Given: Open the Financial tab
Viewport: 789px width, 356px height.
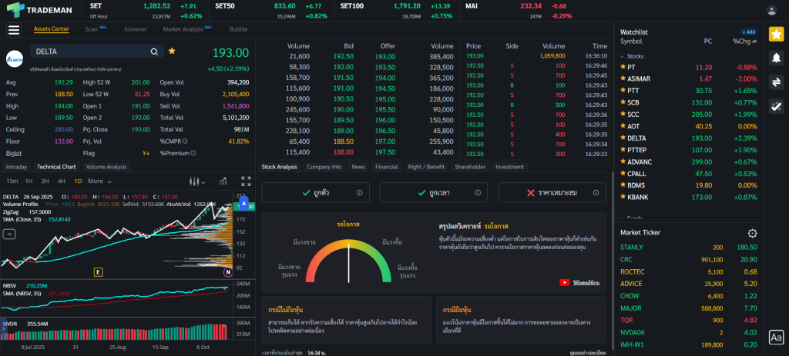Looking at the screenshot, I should coord(387,167).
